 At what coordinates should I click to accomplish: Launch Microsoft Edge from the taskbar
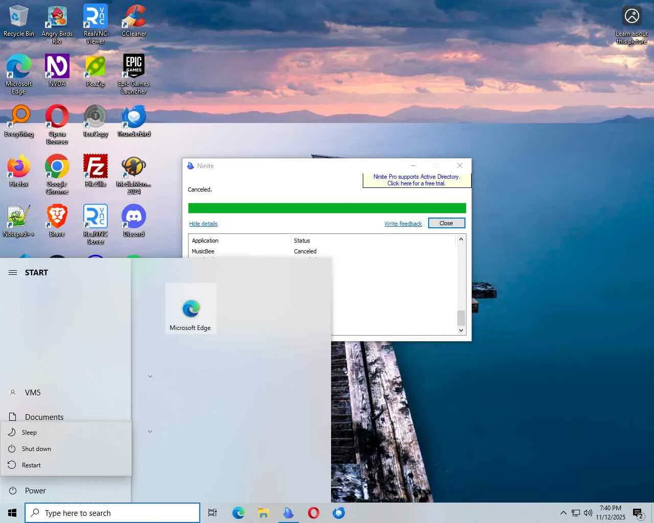[238, 513]
